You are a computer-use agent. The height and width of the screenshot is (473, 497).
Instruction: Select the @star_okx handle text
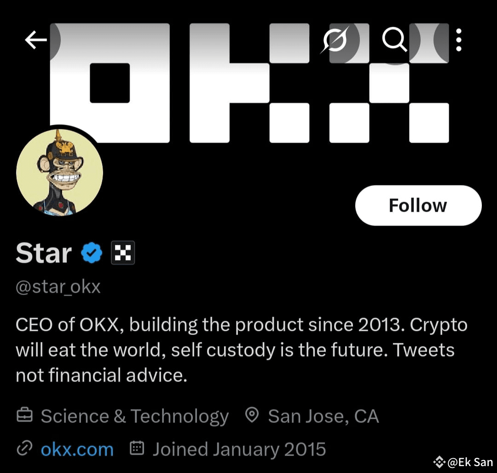tap(58, 286)
